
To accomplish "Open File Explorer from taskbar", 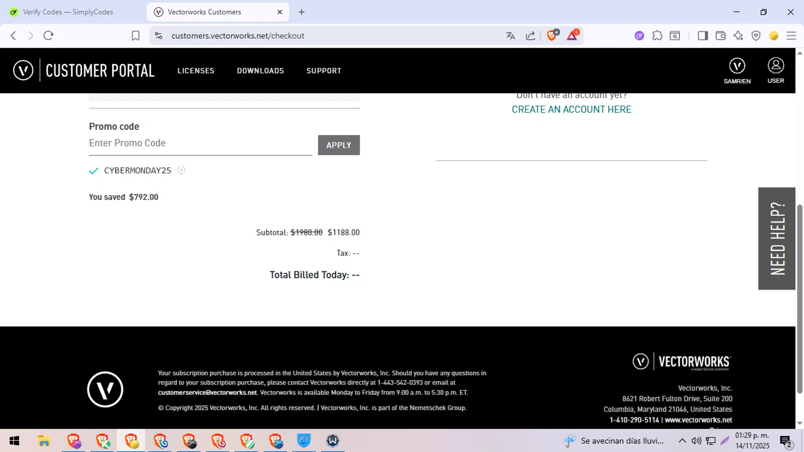I will (44, 441).
